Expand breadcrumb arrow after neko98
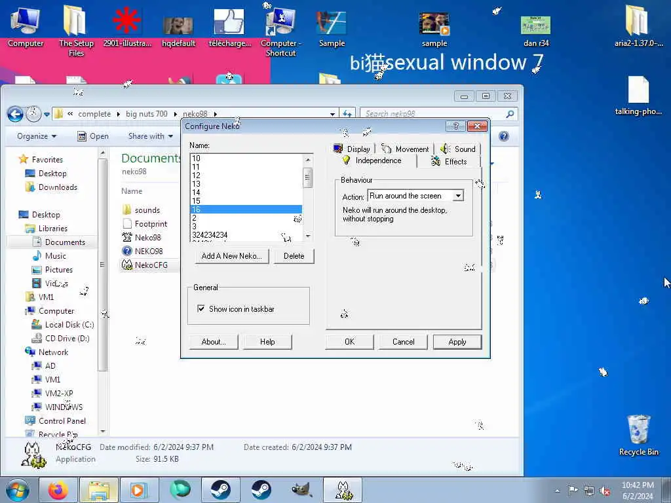Image resolution: width=671 pixels, height=503 pixels. pos(215,114)
